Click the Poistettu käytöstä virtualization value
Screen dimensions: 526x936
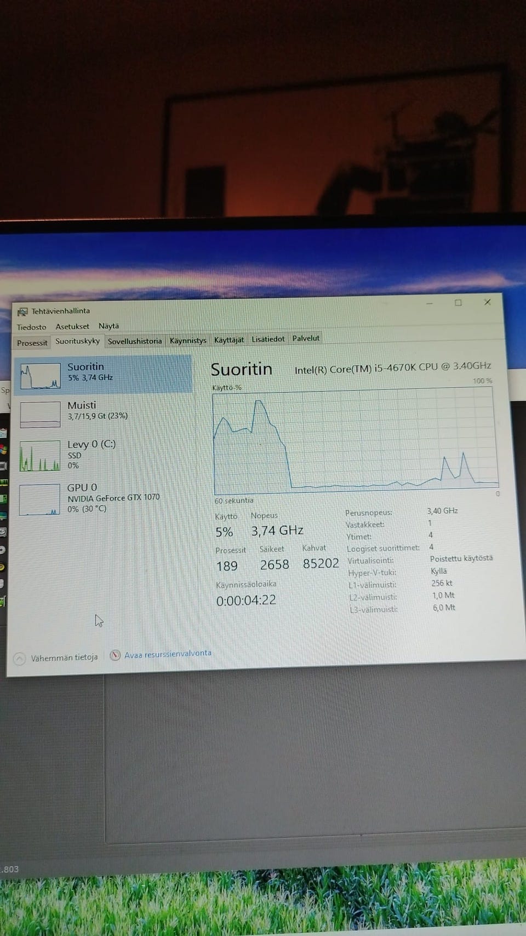pyautogui.click(x=461, y=558)
